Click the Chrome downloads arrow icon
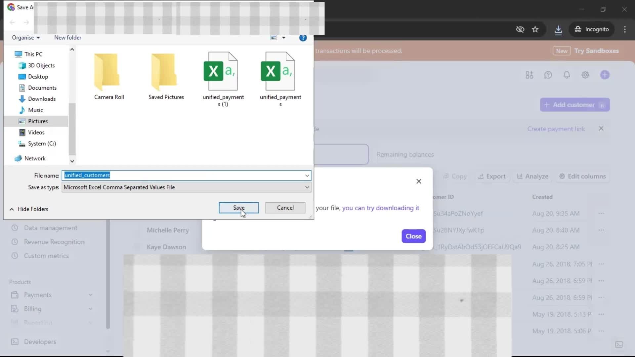635x357 pixels. 558,29
